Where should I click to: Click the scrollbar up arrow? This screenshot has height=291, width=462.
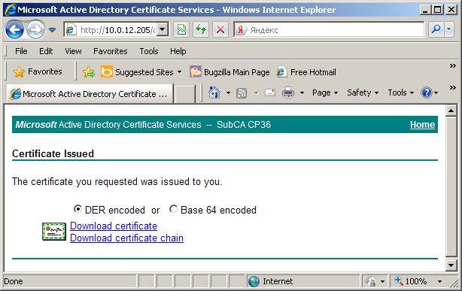click(x=451, y=111)
